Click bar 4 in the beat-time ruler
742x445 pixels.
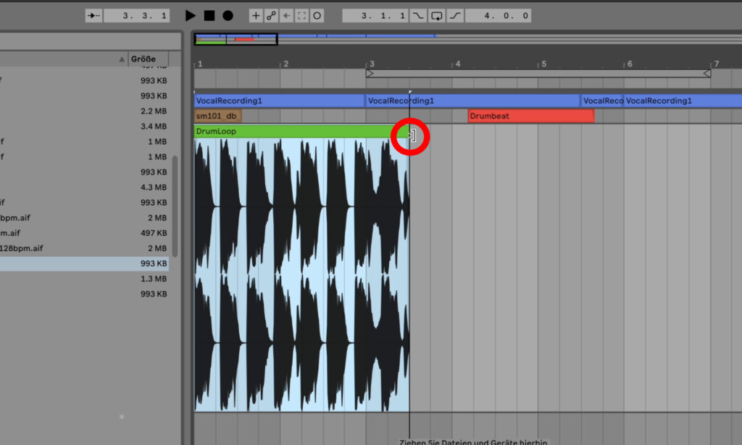[x=458, y=64]
